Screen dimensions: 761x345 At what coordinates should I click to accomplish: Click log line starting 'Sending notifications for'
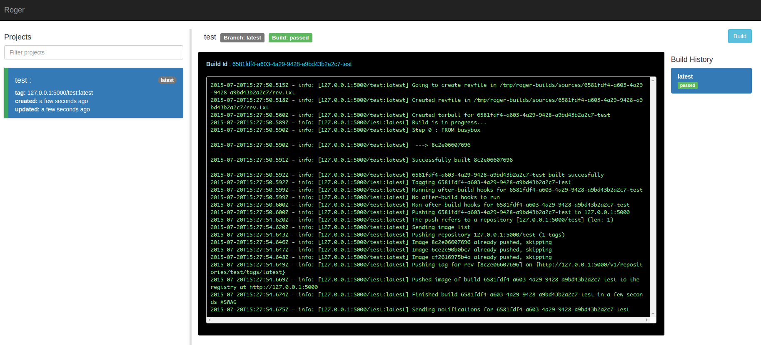420,310
